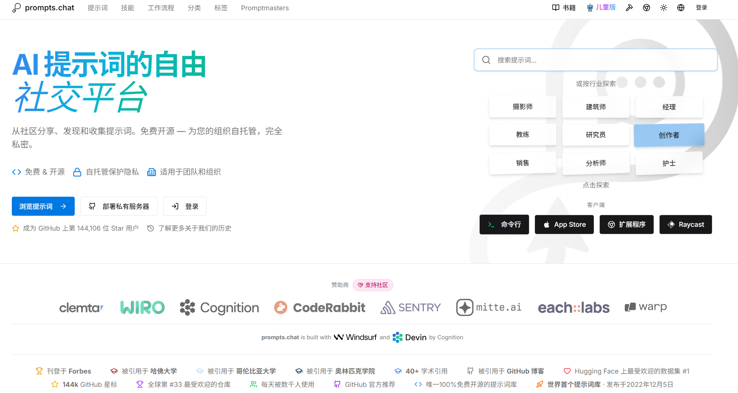Click the code brackets icon beside 免费 & 开源

tap(16, 172)
